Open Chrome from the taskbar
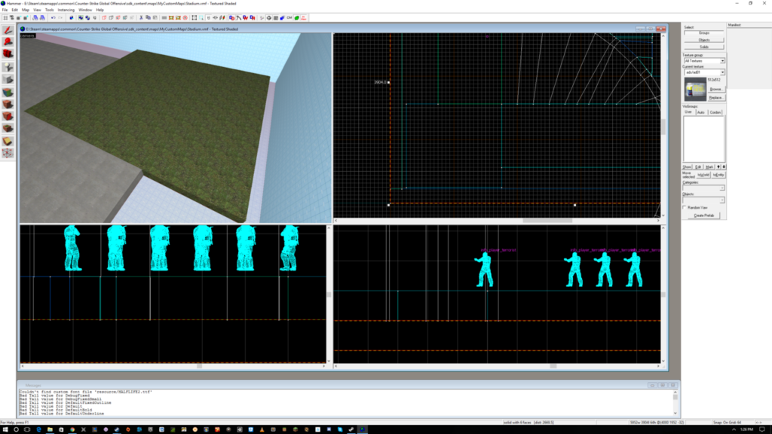Image resolution: width=772 pixels, height=434 pixels. (x=72, y=429)
